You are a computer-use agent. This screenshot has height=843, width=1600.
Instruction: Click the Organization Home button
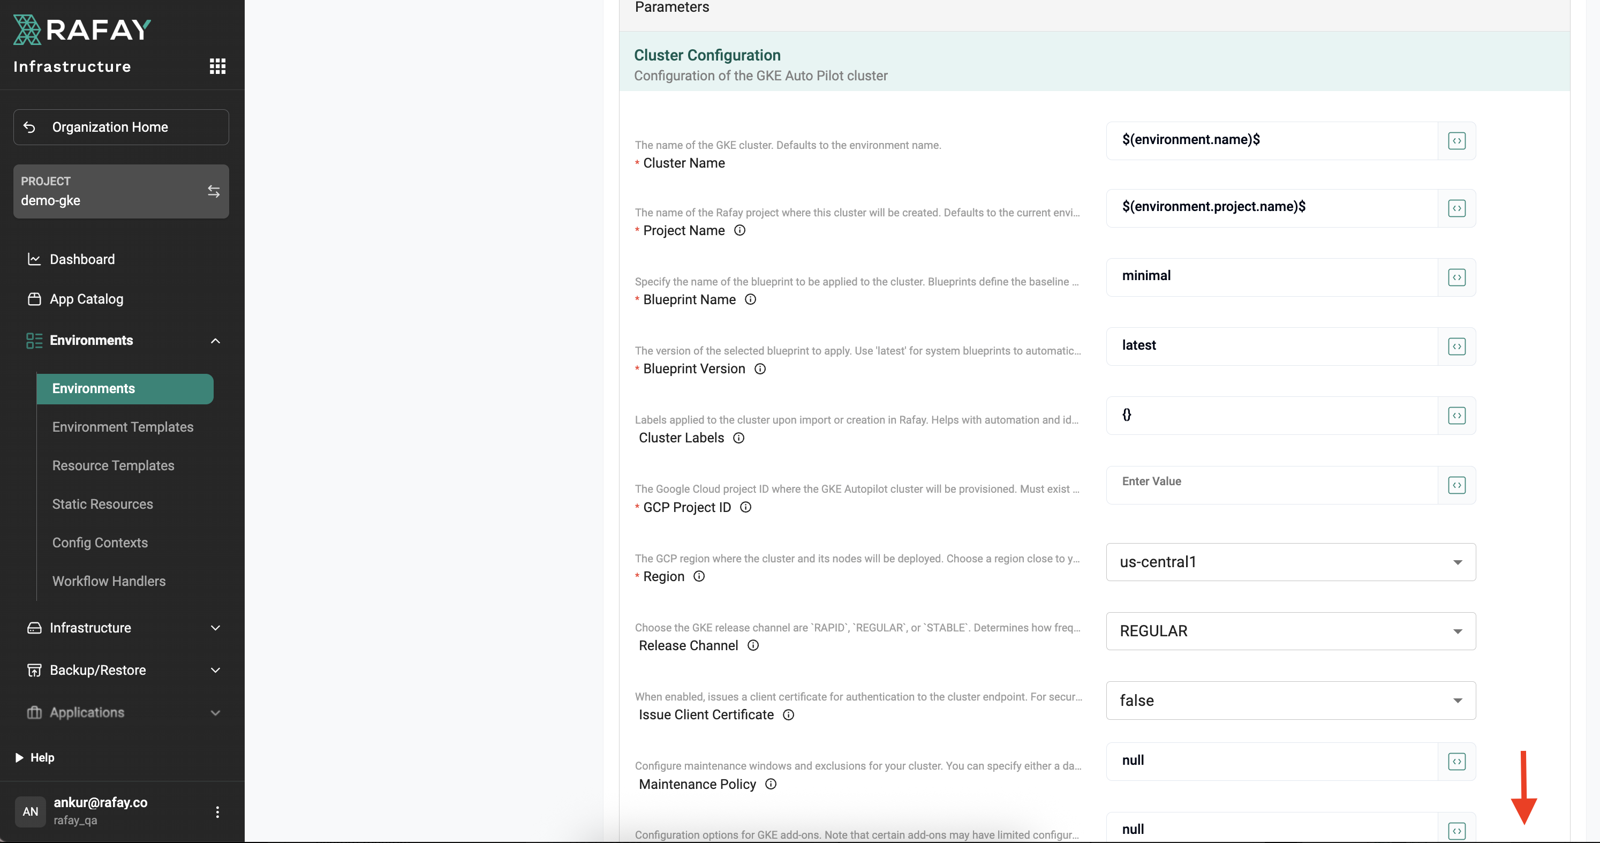121,127
